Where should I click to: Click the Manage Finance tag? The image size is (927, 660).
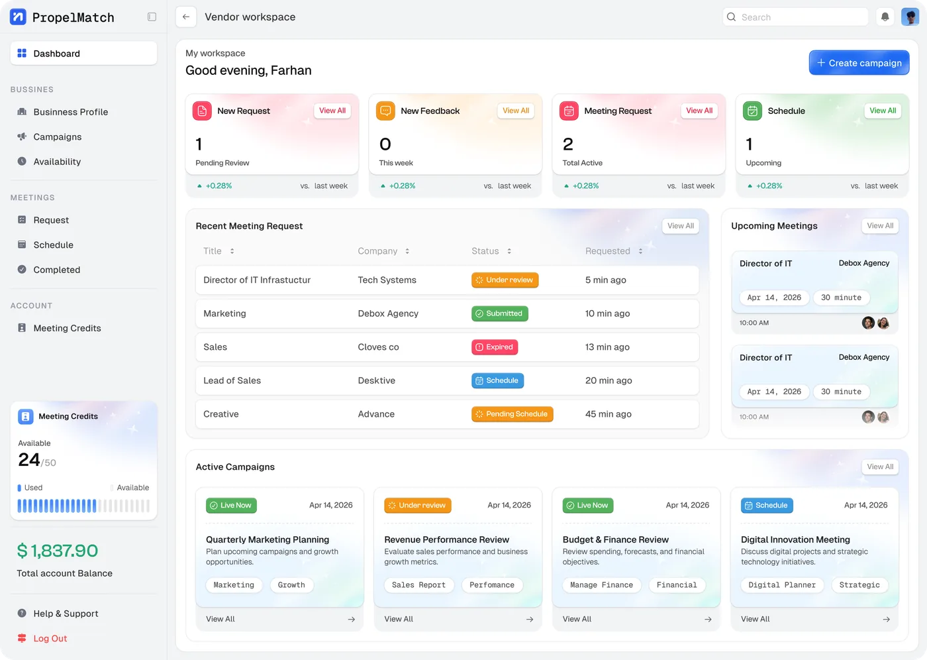[x=601, y=585]
